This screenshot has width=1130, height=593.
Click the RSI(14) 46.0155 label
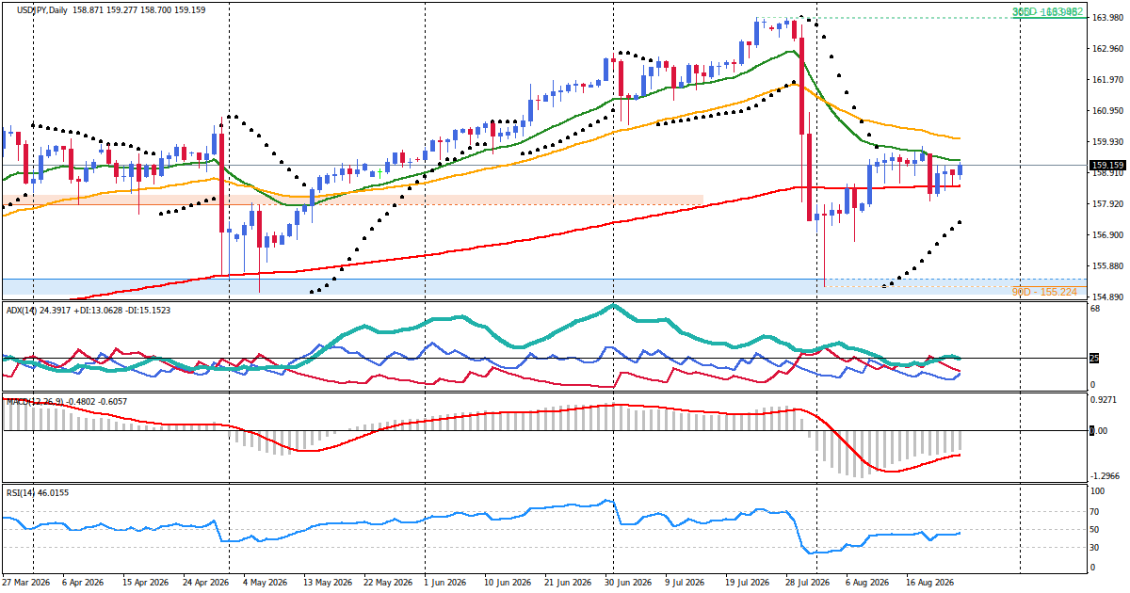point(37,492)
